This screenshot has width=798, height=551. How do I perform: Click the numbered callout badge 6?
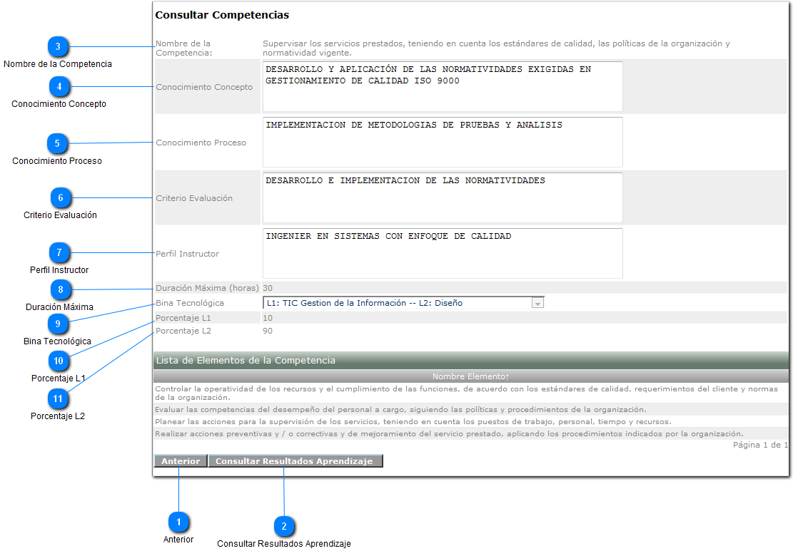pyautogui.click(x=61, y=197)
